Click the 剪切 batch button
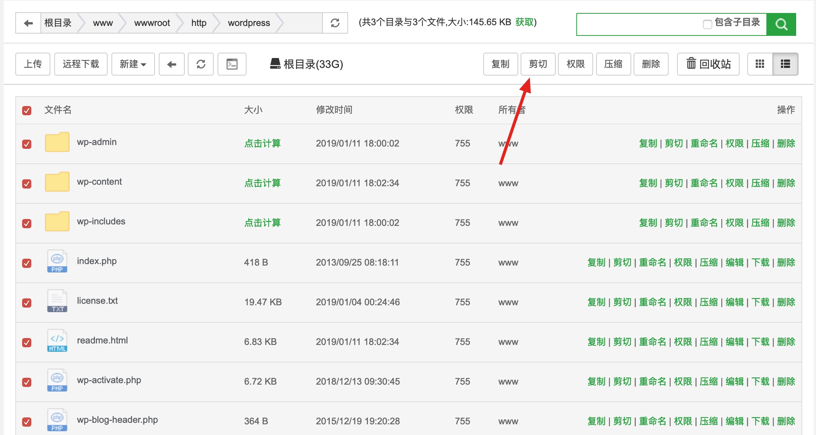This screenshot has height=435, width=816. [x=538, y=64]
